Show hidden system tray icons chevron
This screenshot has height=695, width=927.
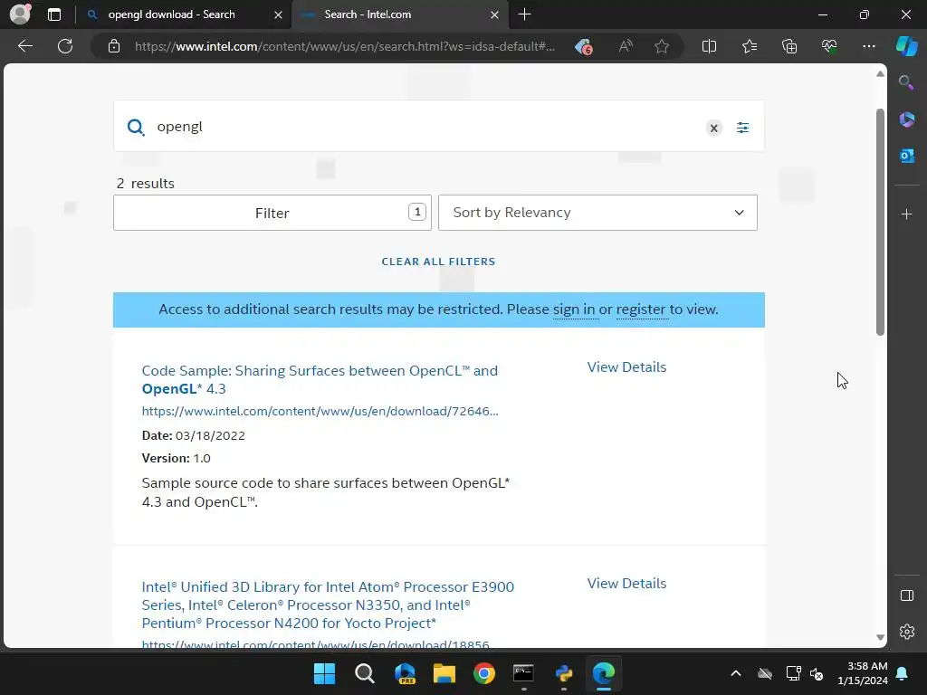[x=735, y=673]
